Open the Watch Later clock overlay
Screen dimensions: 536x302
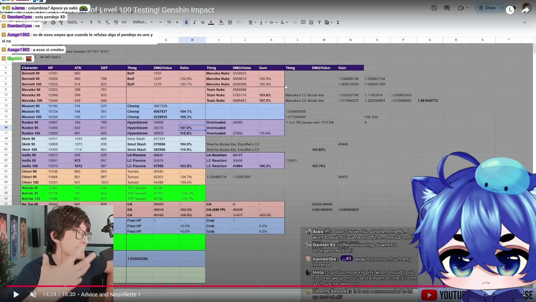point(510,10)
